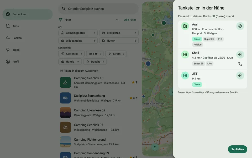
Task: Collapse the Filter section chevron
Action: (x=117, y=20)
